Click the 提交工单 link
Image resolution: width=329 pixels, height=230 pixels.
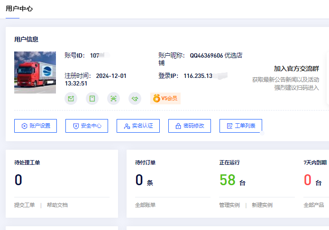click(x=24, y=205)
